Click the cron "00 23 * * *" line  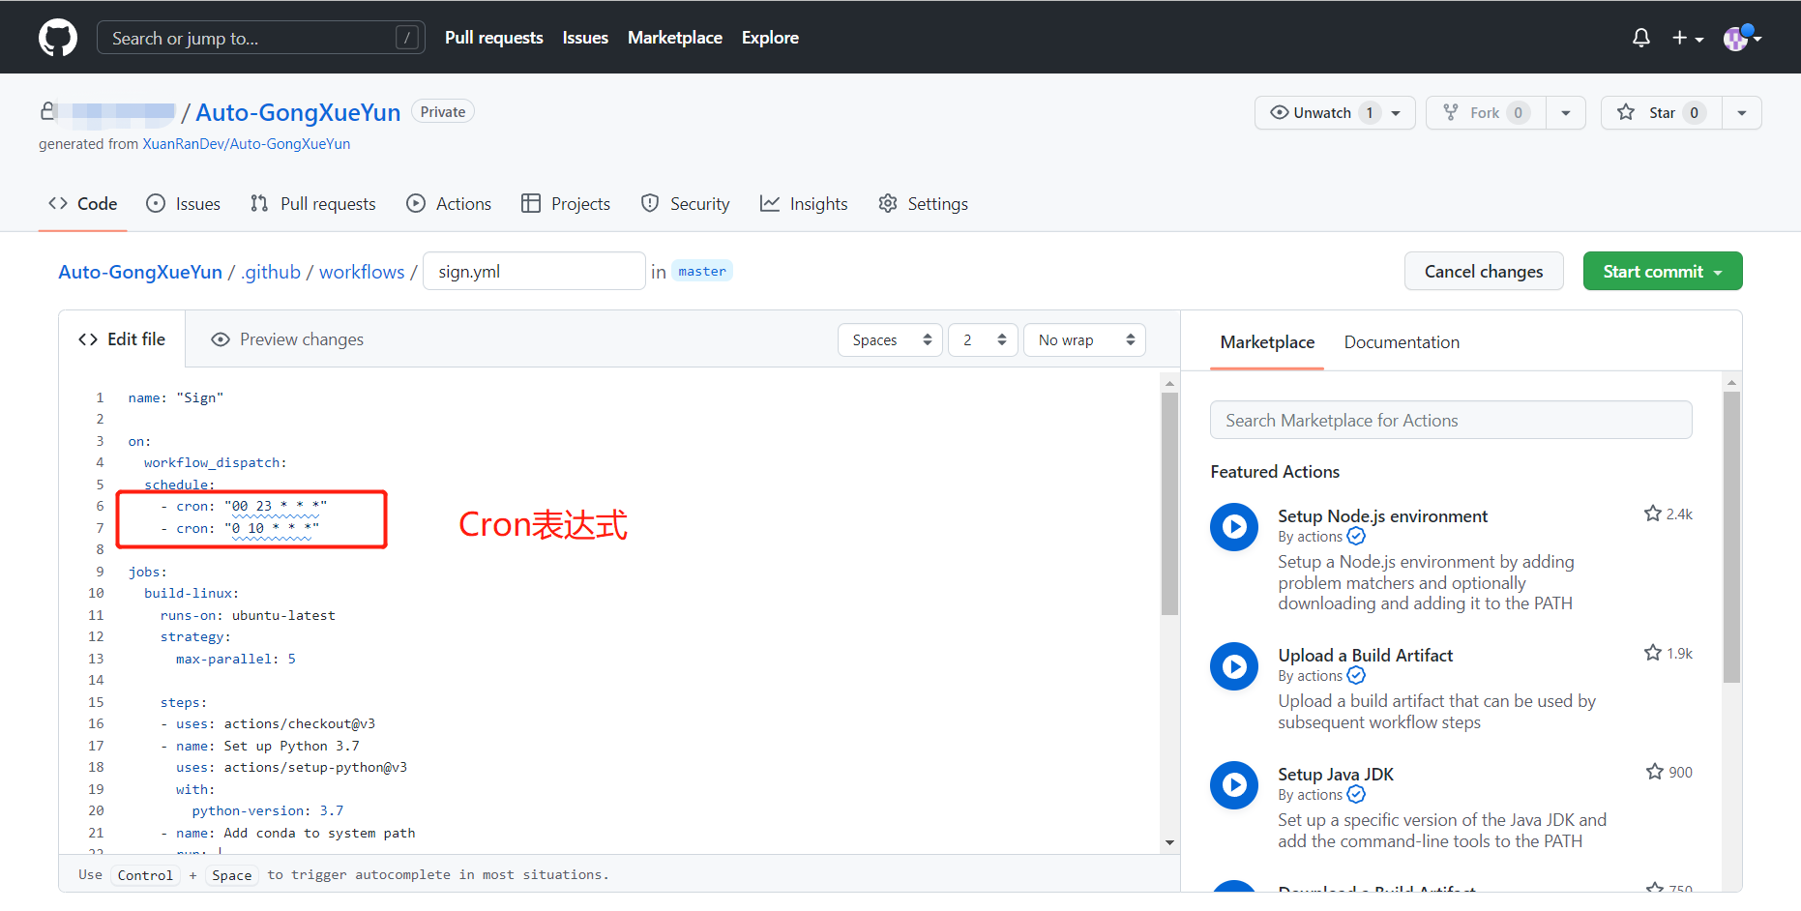pos(244,507)
